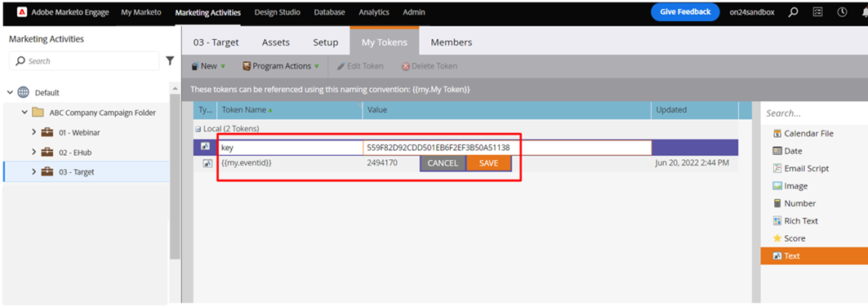The image size is (868, 306).
Task: Click Edit Token in toolbar
Action: coord(360,66)
